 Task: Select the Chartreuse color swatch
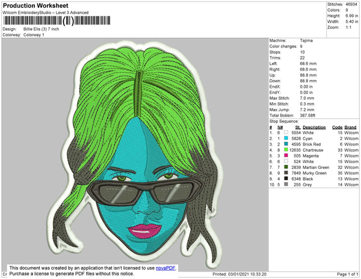[x=286, y=150]
